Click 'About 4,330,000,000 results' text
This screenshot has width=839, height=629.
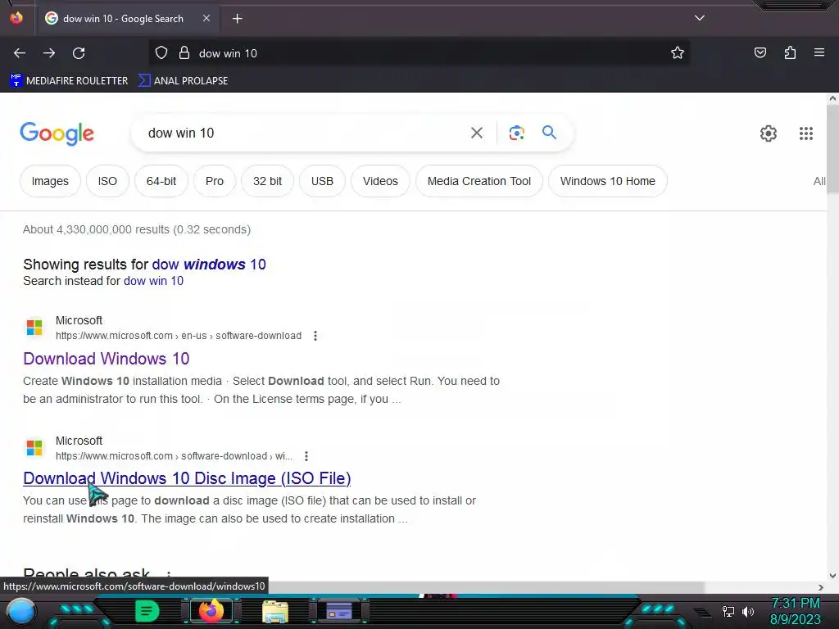coord(96,229)
